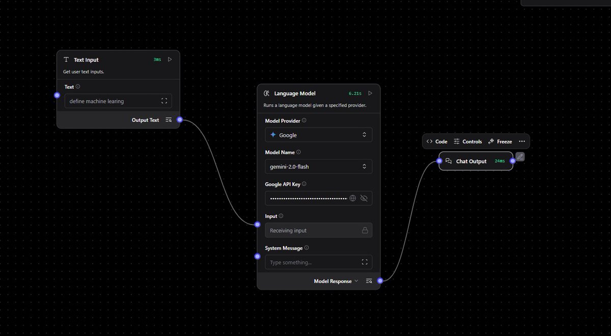Image resolution: width=611 pixels, height=336 pixels.
Task: Click the 6.21s run time badge
Action: [355, 94]
